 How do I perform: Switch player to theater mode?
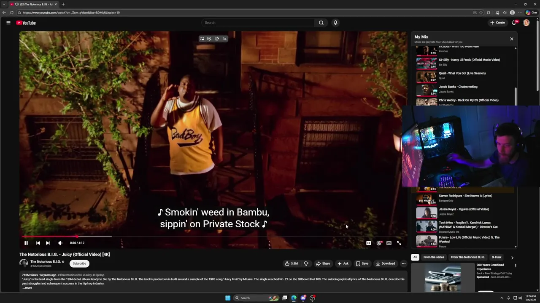[x=389, y=243]
